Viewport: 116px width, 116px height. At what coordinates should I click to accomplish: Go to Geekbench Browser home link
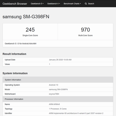pos(15,4)
